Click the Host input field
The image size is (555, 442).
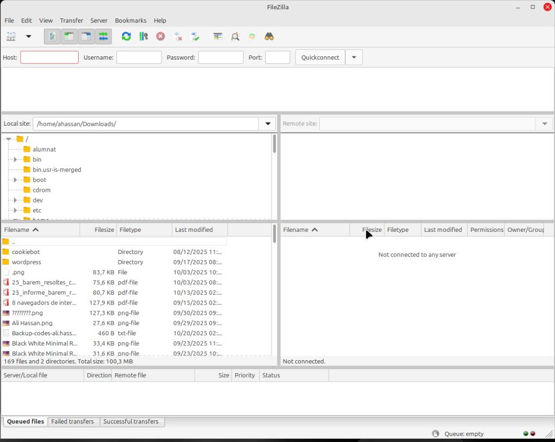(x=49, y=57)
